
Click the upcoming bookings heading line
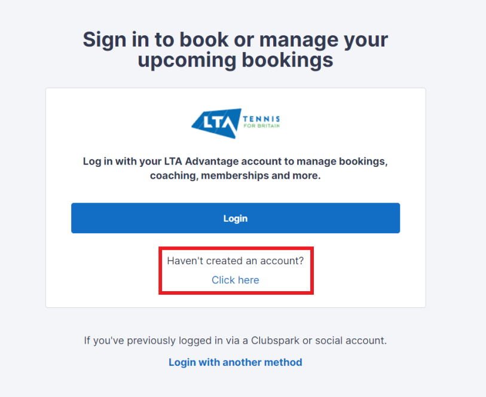pyautogui.click(x=236, y=60)
